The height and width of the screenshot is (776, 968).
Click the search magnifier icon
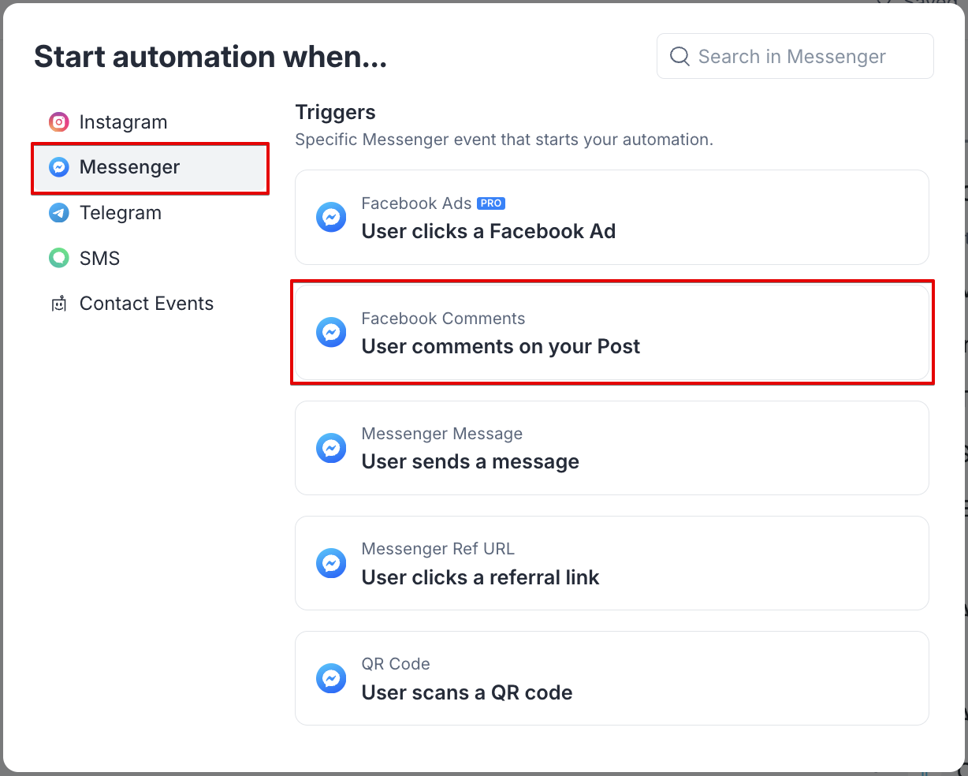coord(679,56)
